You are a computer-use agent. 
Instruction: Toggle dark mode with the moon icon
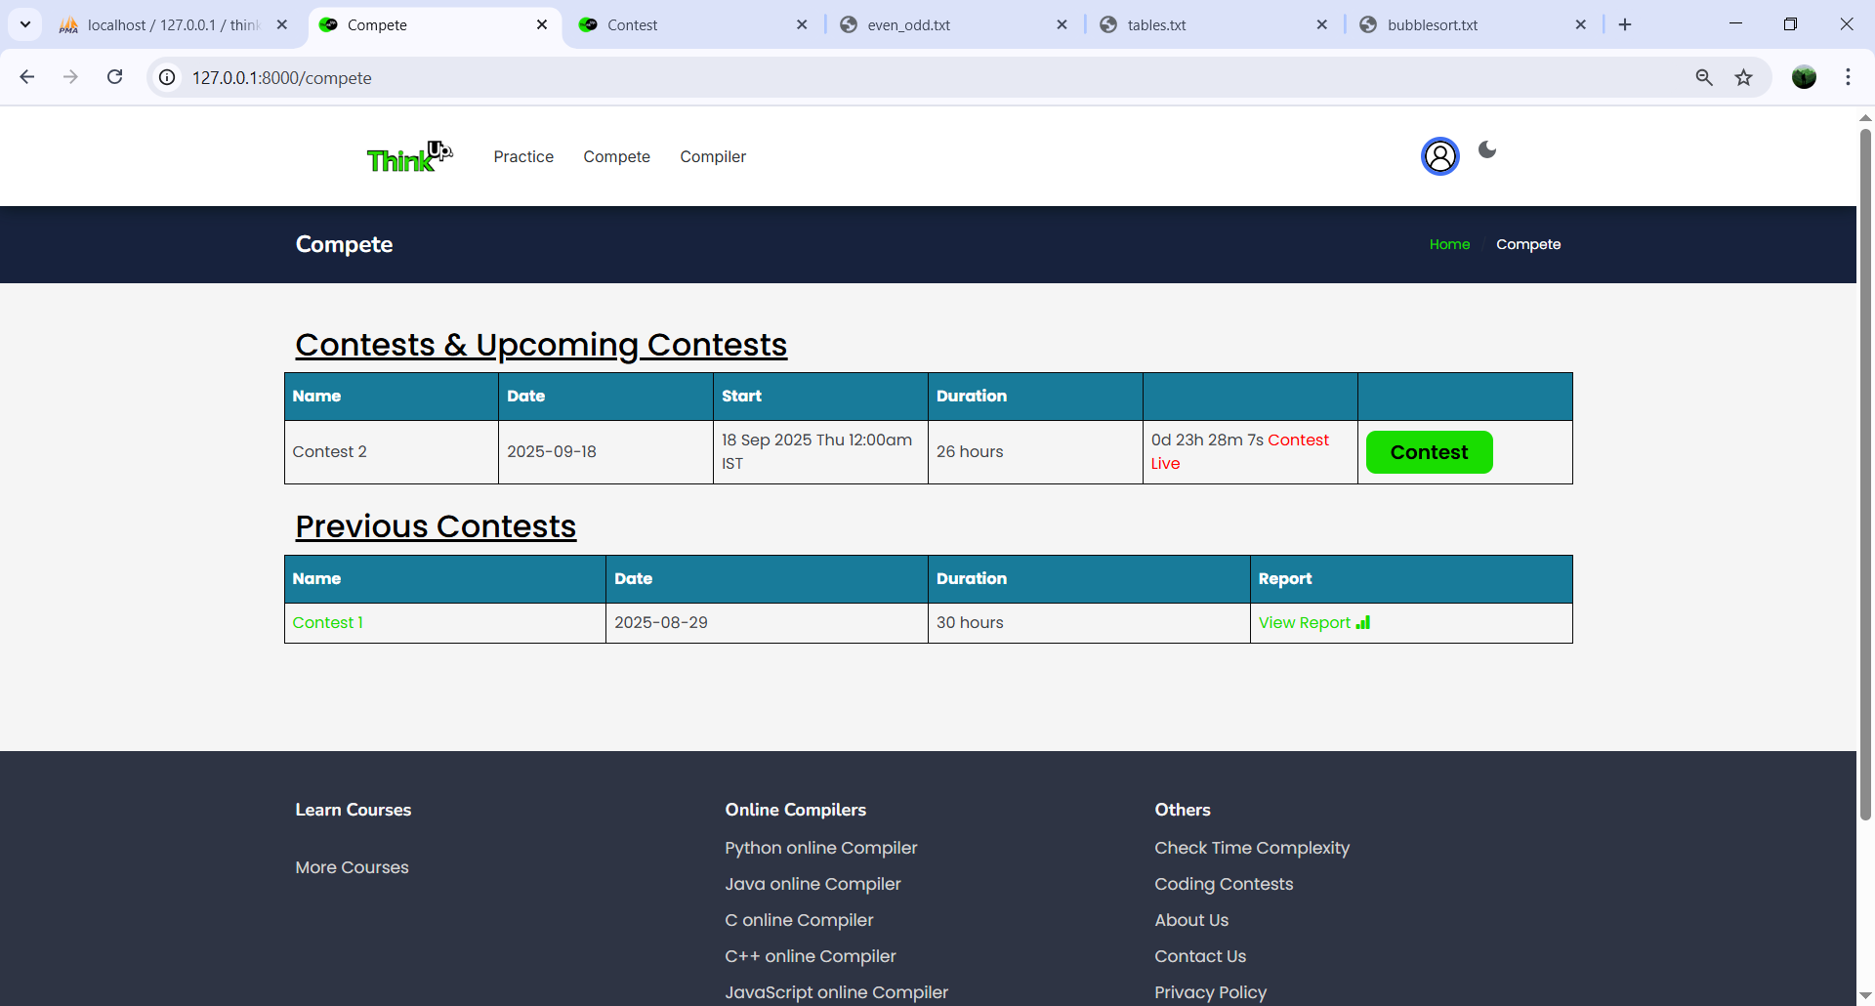pos(1487,149)
